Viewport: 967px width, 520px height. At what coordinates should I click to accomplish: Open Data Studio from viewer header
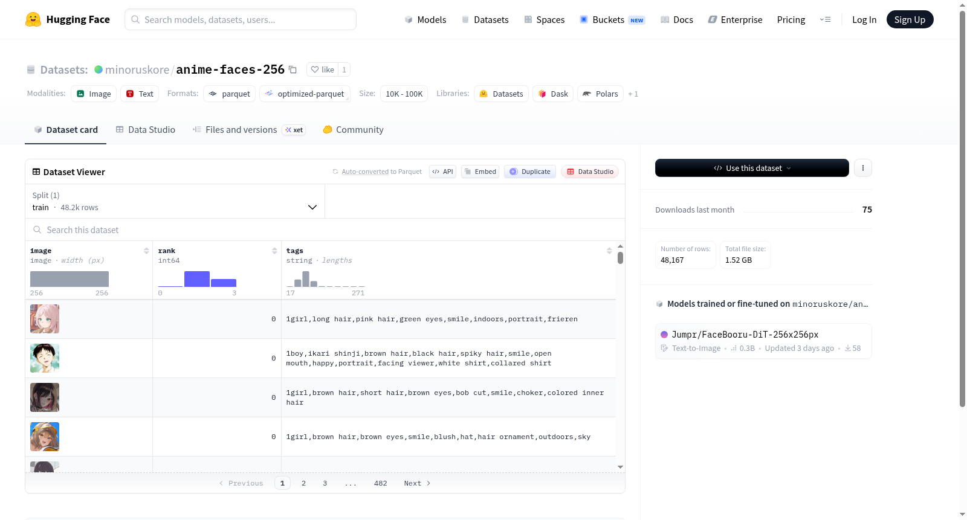[590, 172]
